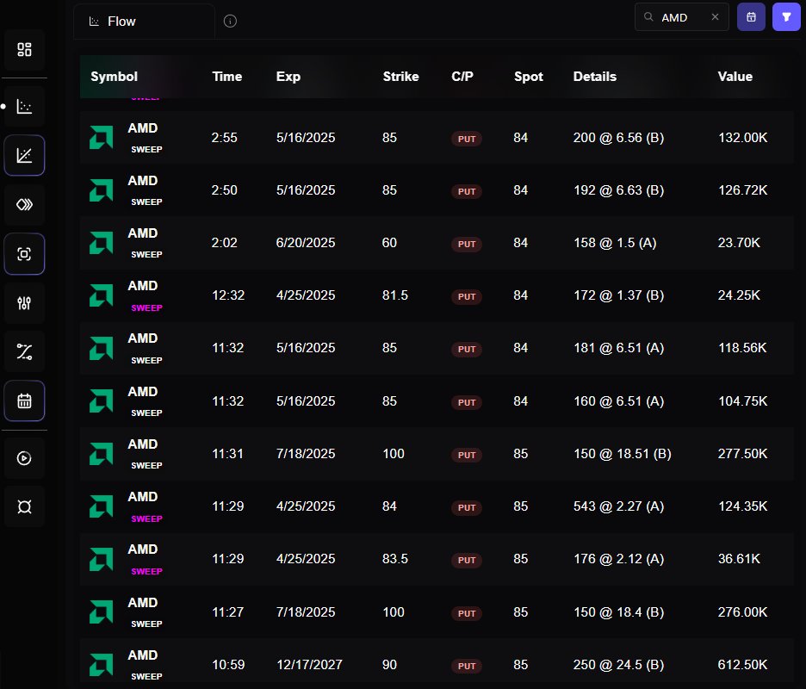The width and height of the screenshot is (806, 689).
Task: Open the line chart sidebar icon
Action: pyautogui.click(x=24, y=155)
